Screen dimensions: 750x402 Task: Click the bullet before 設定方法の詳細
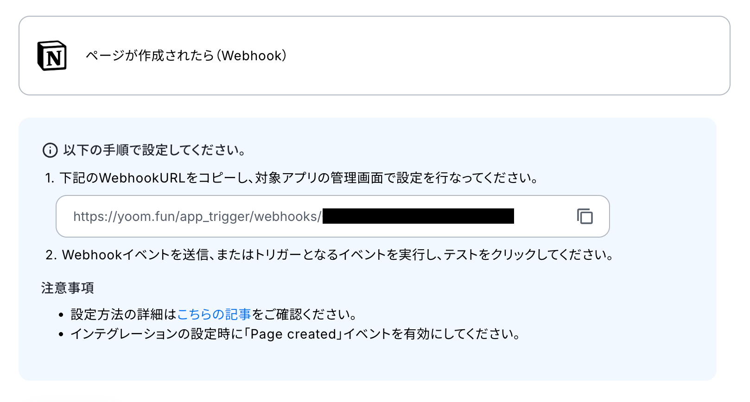pos(61,315)
